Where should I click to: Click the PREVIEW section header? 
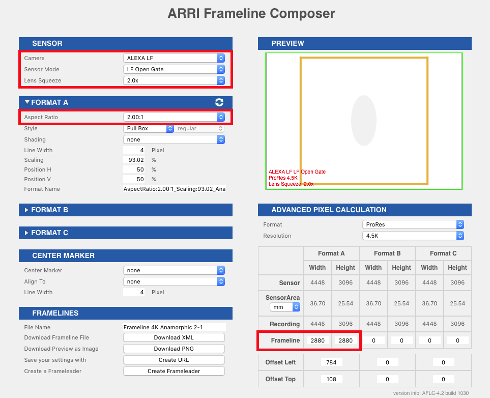pos(365,43)
